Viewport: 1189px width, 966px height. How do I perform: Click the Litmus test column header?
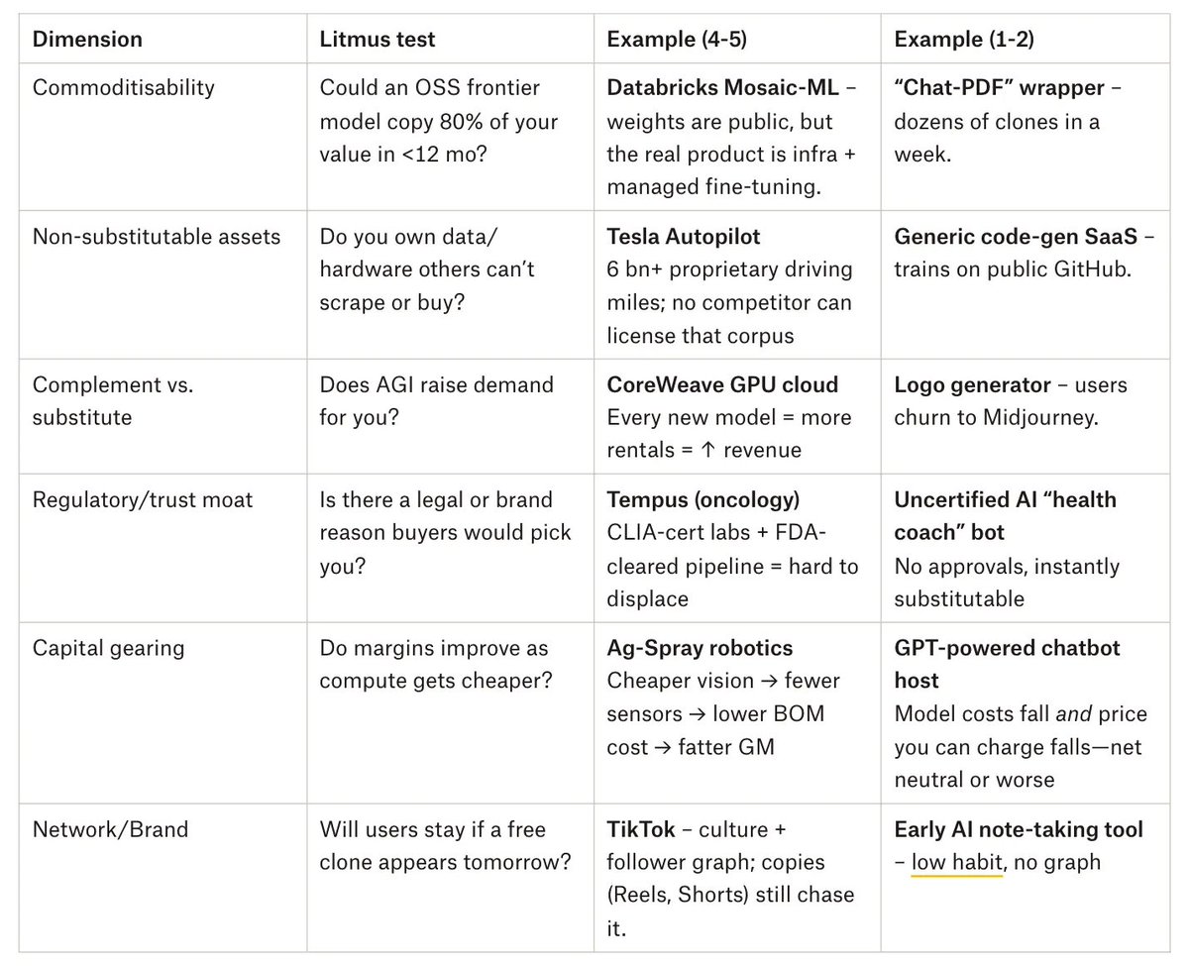coord(378,40)
